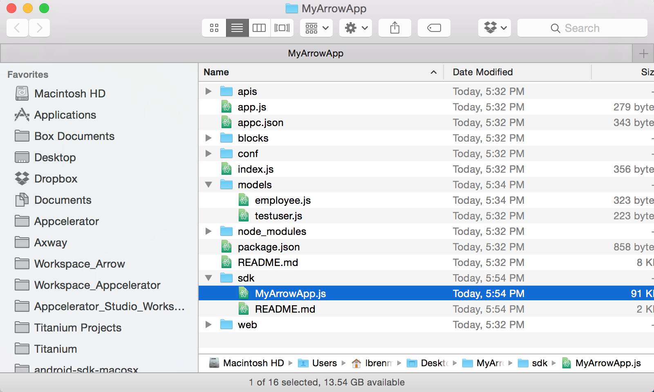Click Users in the path bar
The width and height of the screenshot is (654, 392).
[318, 363]
